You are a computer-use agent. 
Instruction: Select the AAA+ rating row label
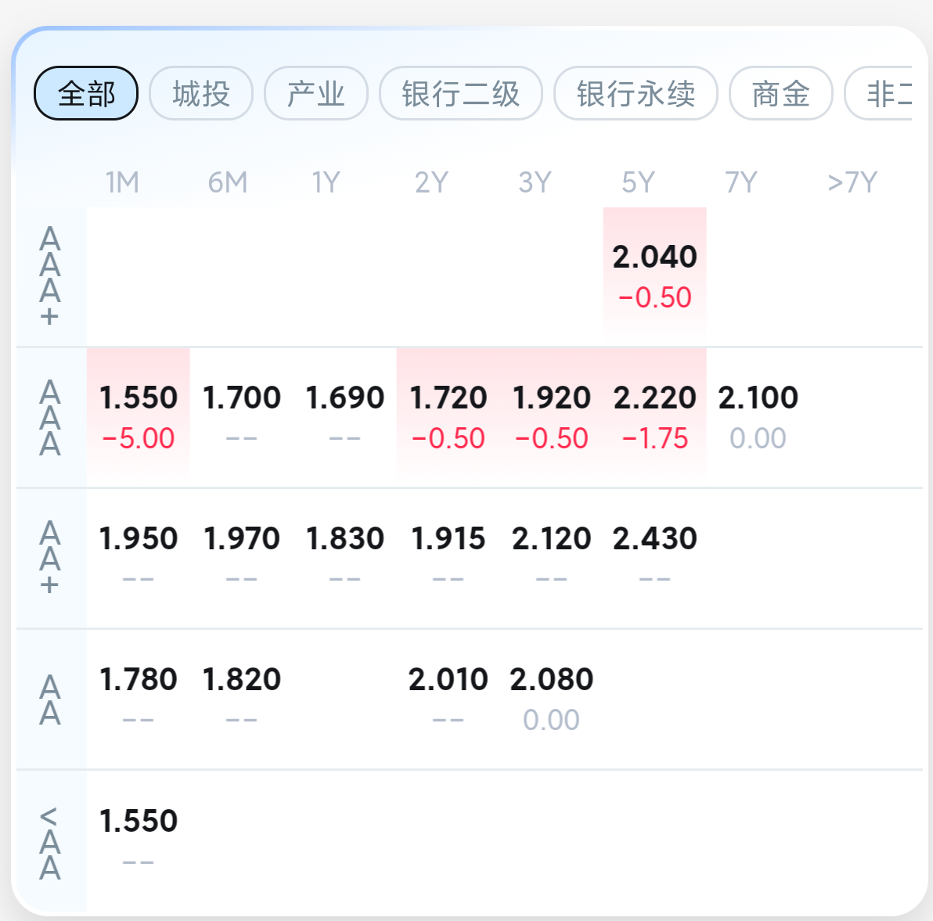[x=50, y=276]
